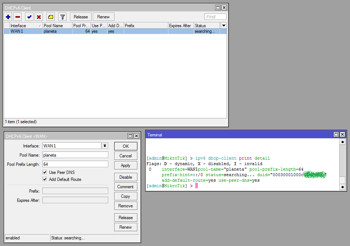Image resolution: width=350 pixels, height=246 pixels.
Task: Edit the Pool Prefix Length field
Action: [x=75, y=164]
